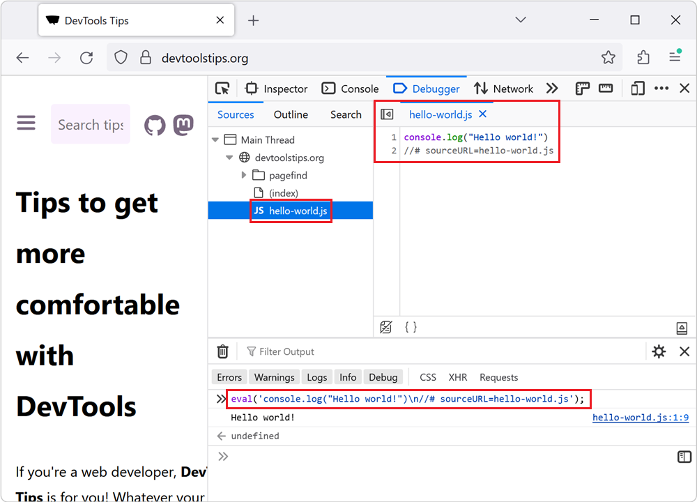Click the Search tips button

[x=91, y=124]
